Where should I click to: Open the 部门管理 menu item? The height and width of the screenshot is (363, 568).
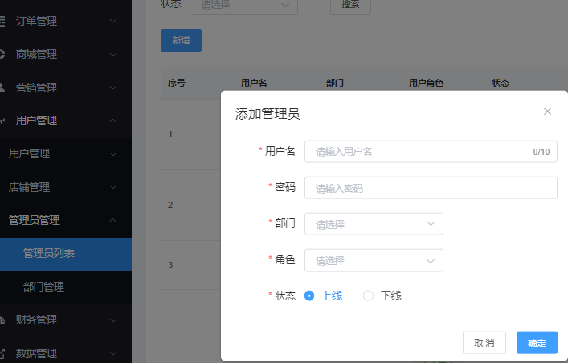tap(44, 287)
